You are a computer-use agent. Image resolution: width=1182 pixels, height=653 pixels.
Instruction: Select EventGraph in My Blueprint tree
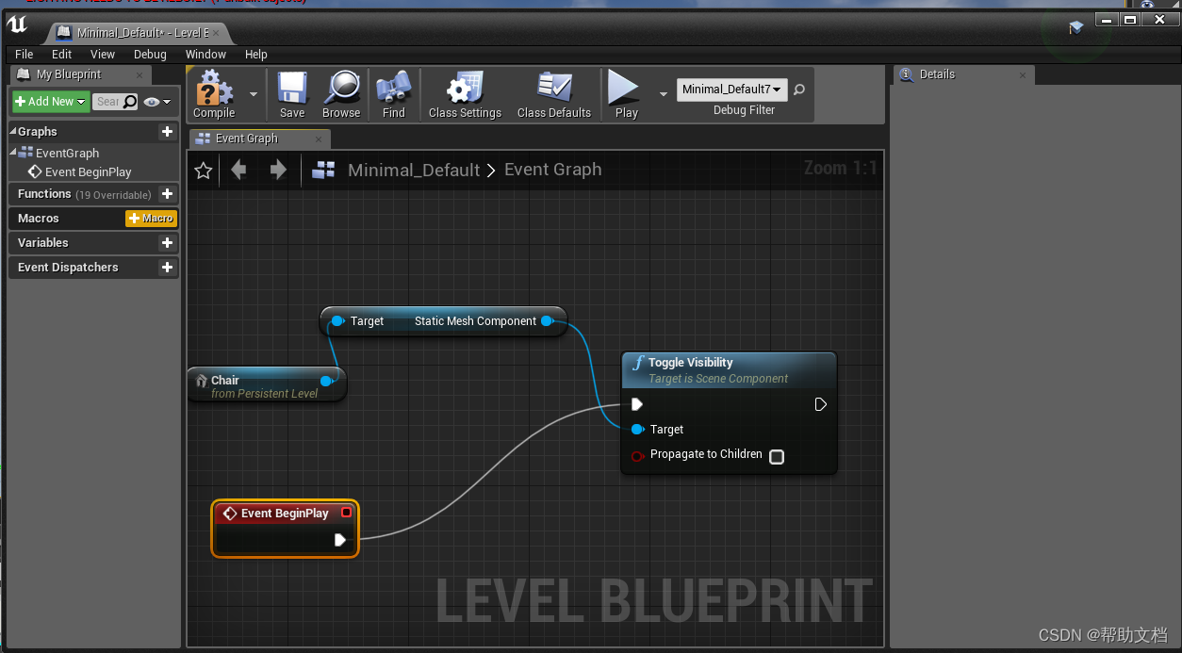tap(67, 153)
